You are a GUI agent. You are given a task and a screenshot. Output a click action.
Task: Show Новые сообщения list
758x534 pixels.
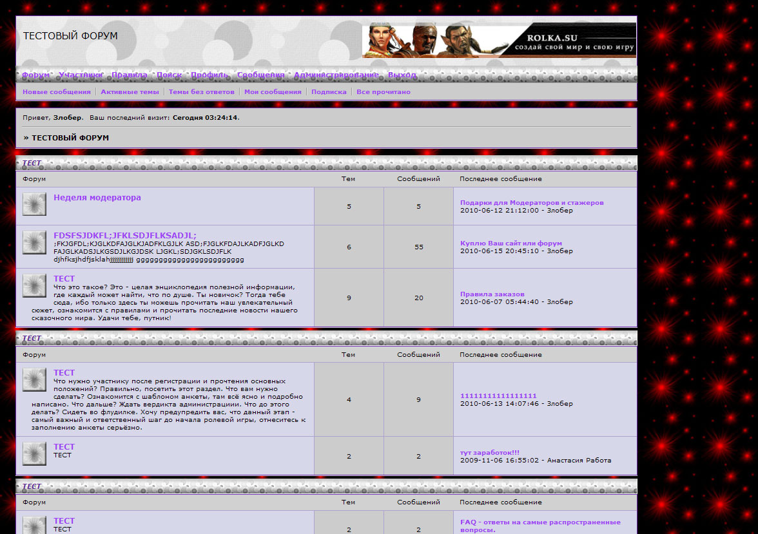(57, 92)
